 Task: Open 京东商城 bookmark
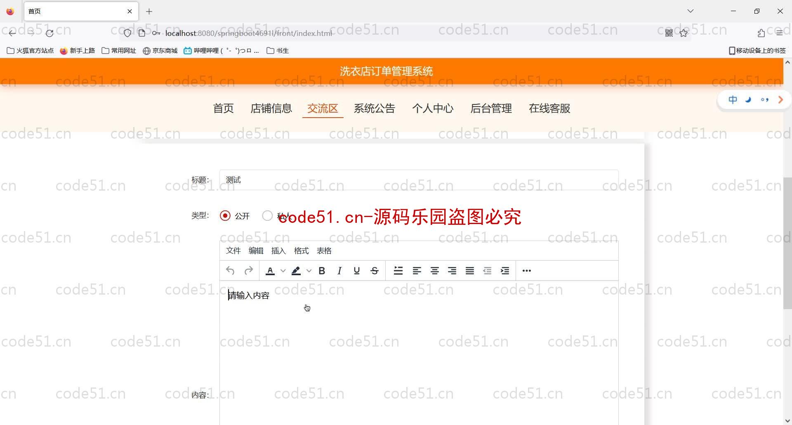click(160, 50)
